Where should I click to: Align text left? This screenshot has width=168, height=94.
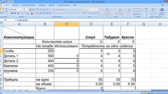tap(38, 13)
